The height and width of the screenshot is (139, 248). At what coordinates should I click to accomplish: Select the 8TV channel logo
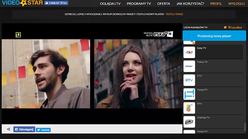tap(189, 108)
